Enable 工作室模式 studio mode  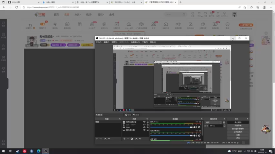[x=238, y=132]
